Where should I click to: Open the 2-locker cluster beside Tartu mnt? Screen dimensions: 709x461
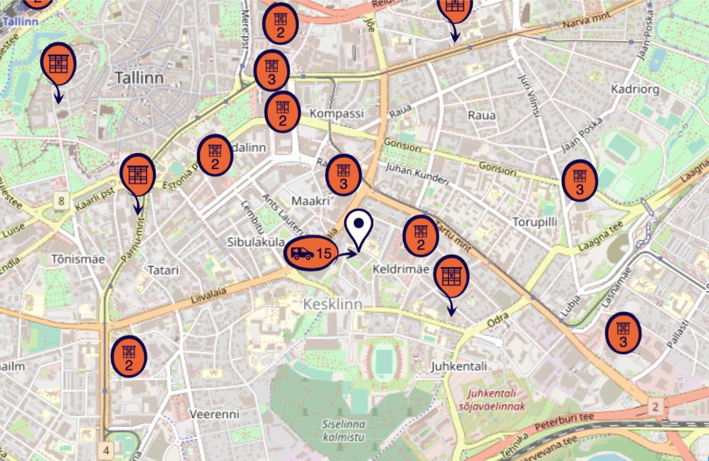point(421,237)
